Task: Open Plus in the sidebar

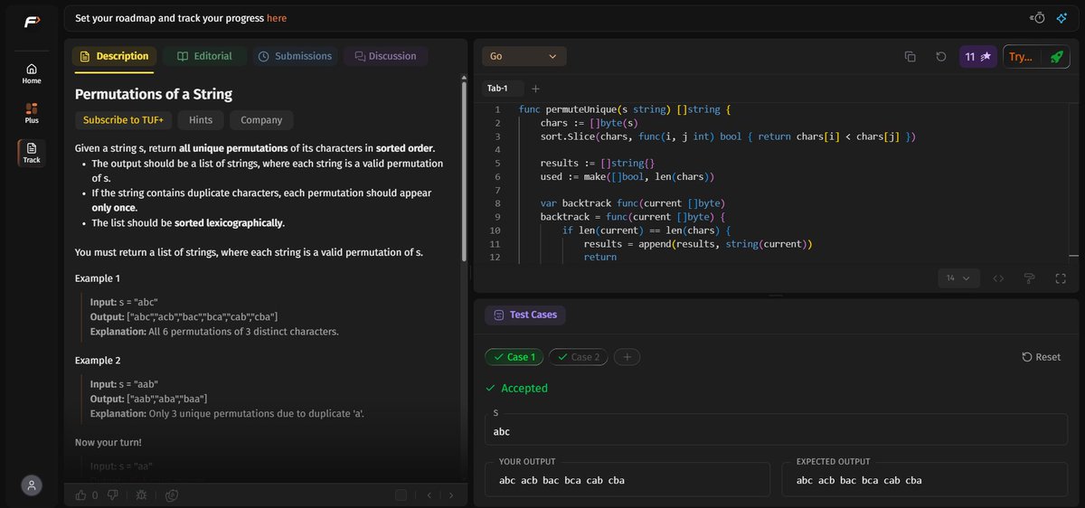Action: point(32,113)
